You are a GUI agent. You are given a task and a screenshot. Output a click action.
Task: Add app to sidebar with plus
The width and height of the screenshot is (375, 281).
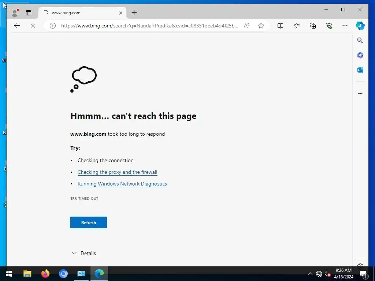pos(360,93)
